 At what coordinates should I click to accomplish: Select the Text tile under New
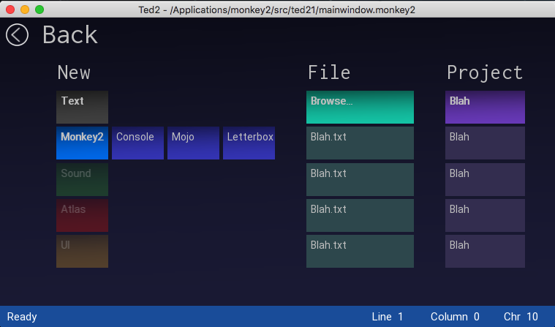click(82, 107)
